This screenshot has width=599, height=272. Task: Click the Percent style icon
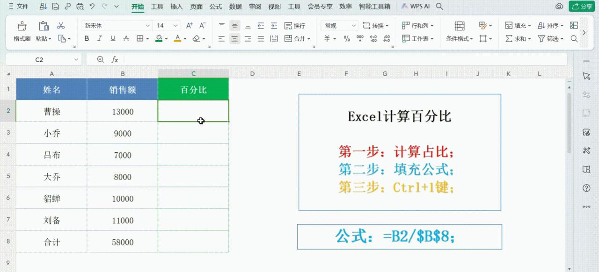(x=347, y=39)
